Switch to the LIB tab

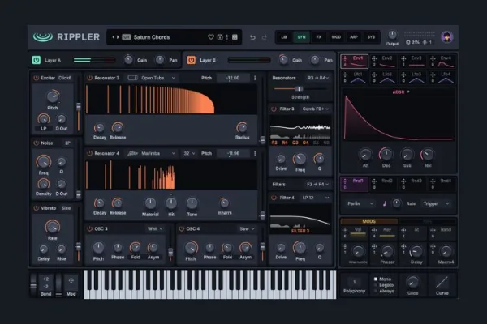point(284,37)
